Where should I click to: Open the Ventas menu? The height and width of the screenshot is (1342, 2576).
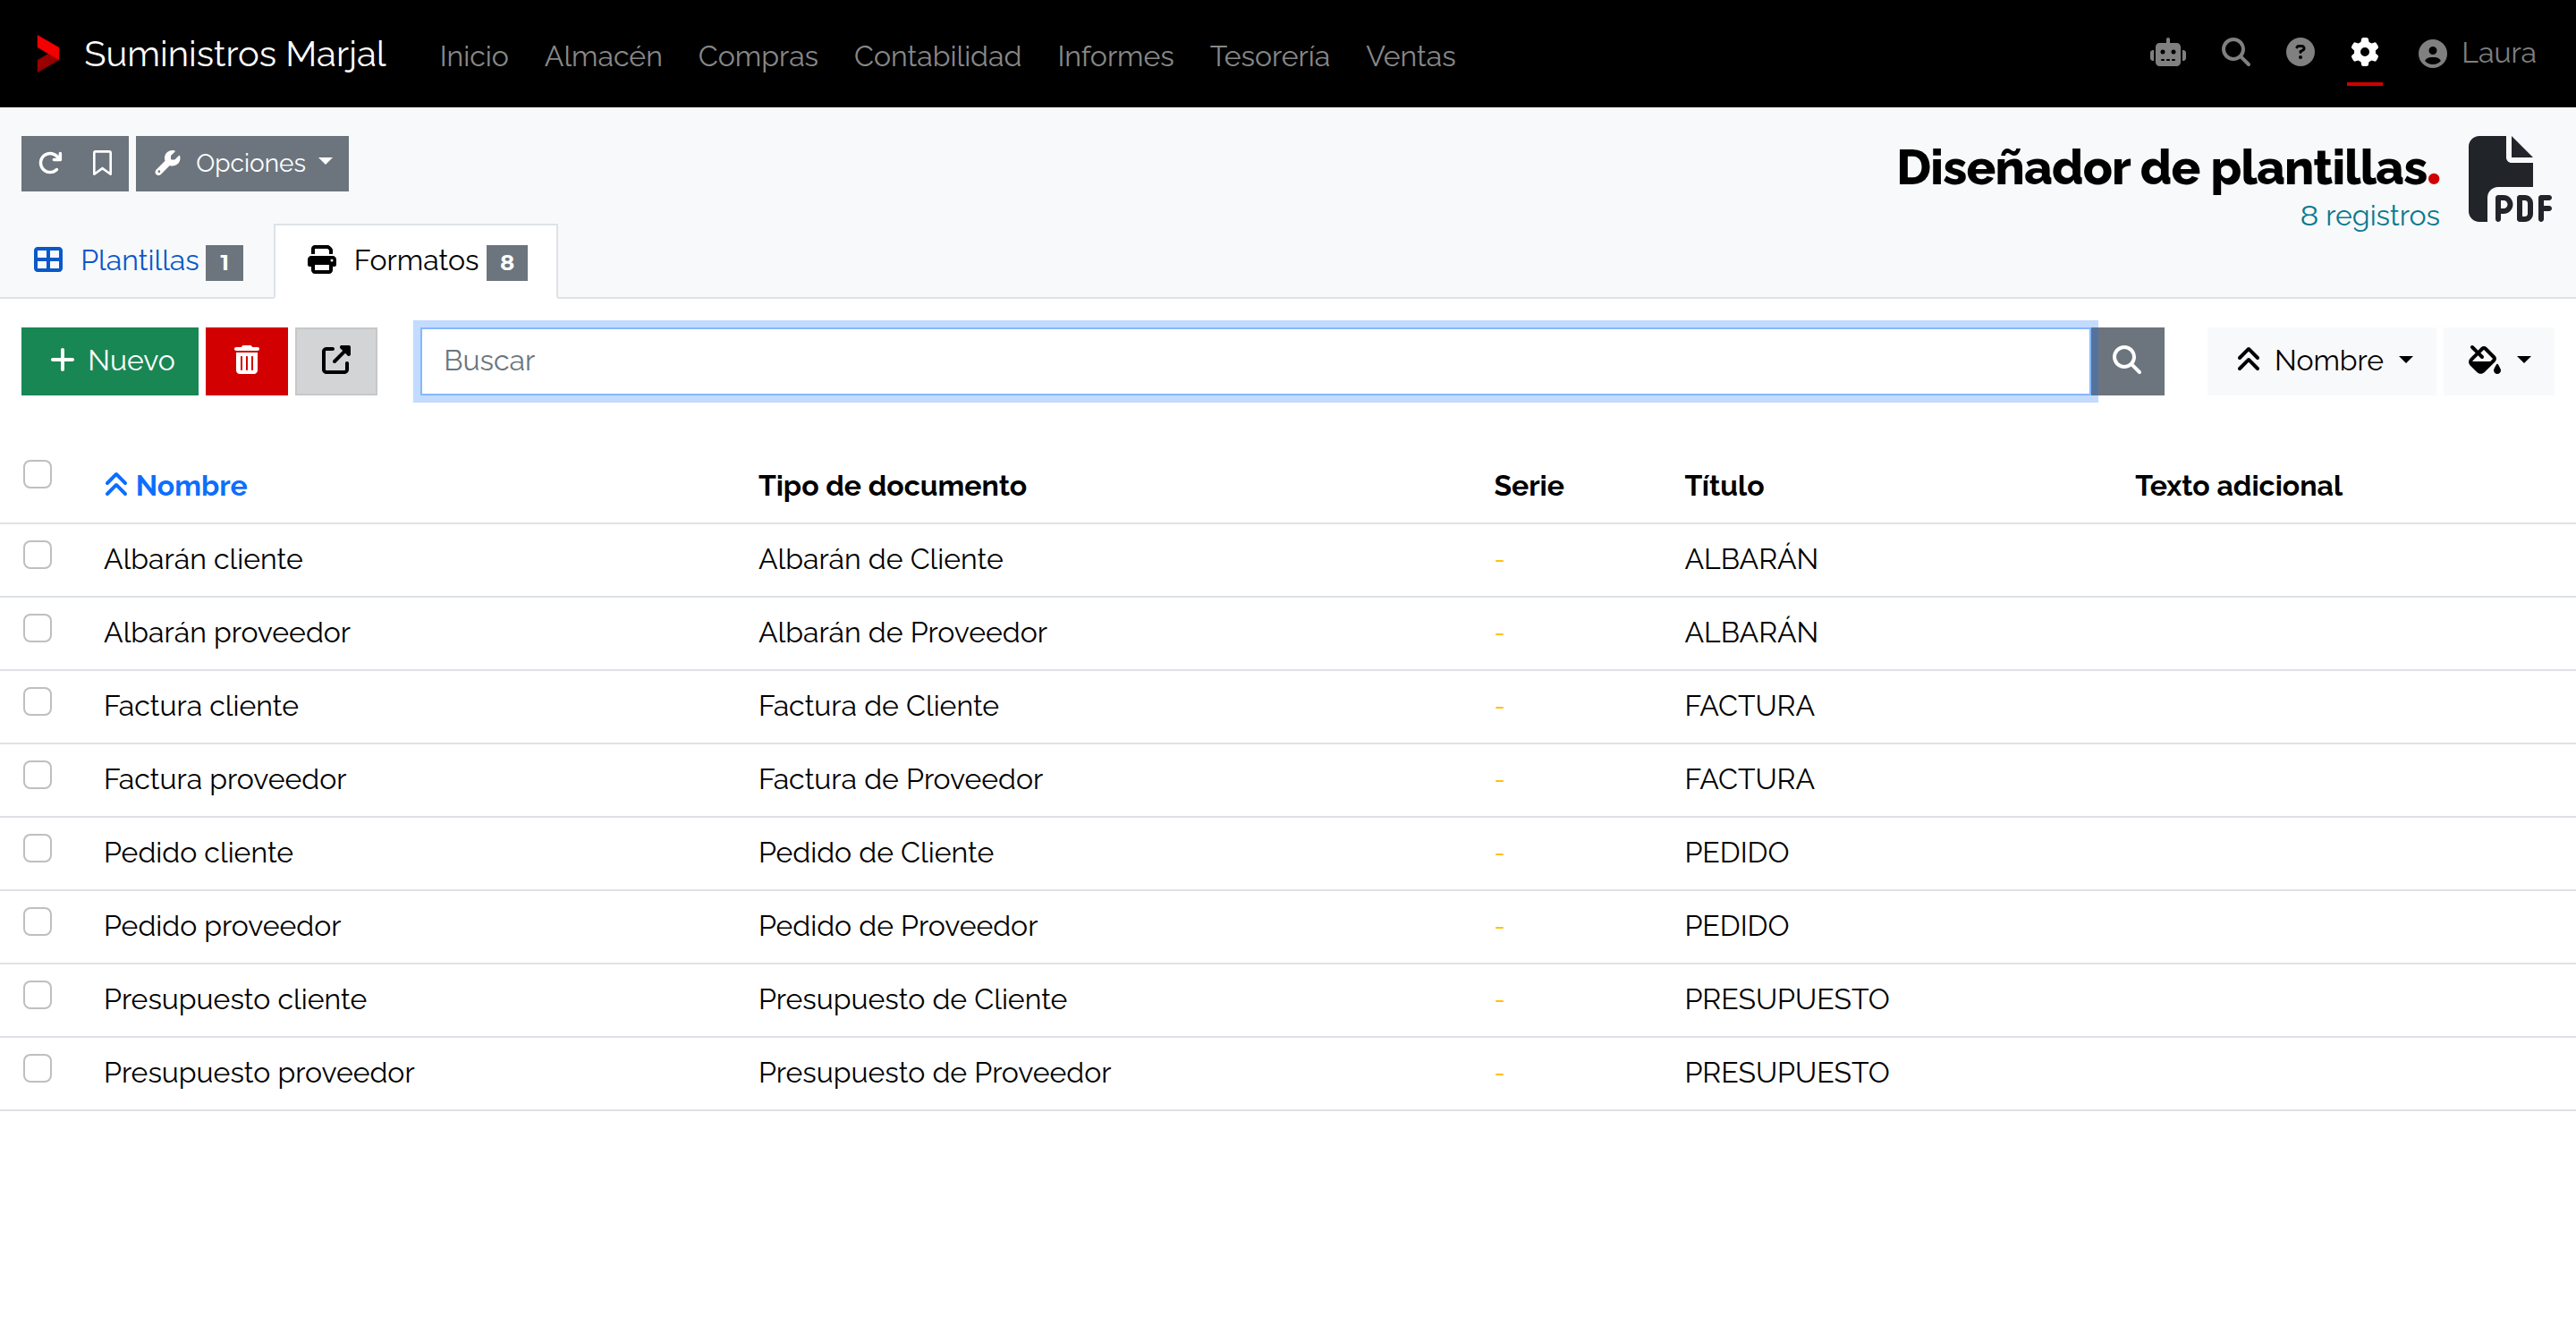click(x=1410, y=56)
